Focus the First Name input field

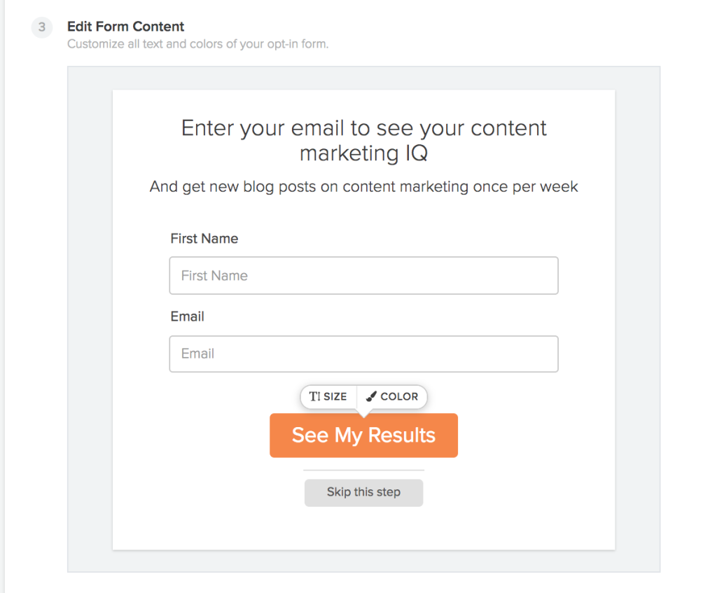point(363,275)
